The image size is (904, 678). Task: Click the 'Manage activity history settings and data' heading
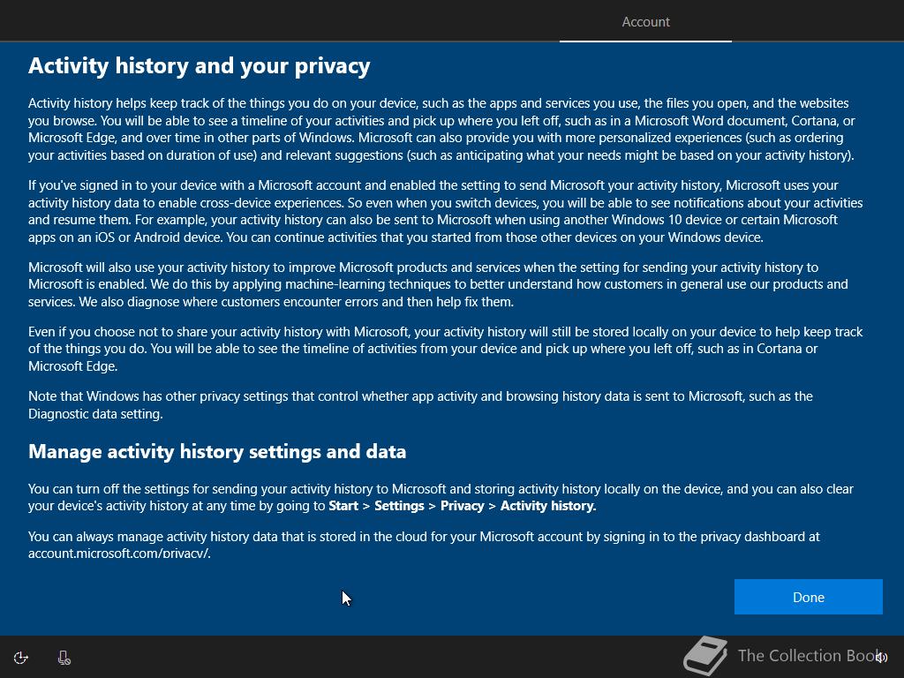[x=217, y=451]
